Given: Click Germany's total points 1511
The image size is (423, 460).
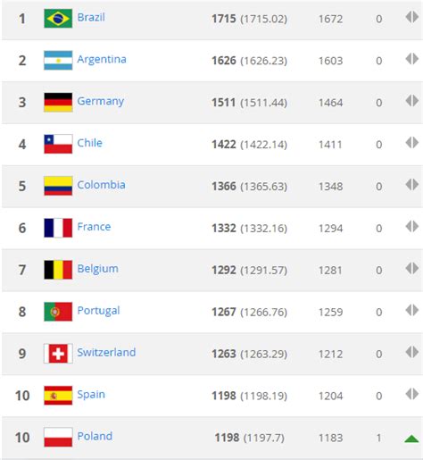Looking at the screenshot, I should (223, 103).
